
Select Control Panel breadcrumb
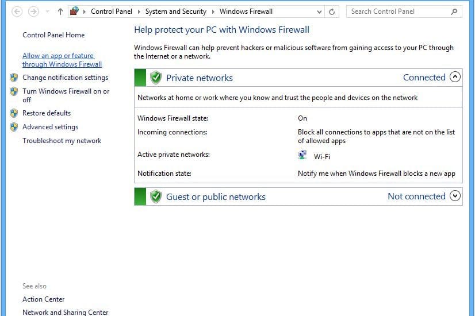(x=111, y=11)
